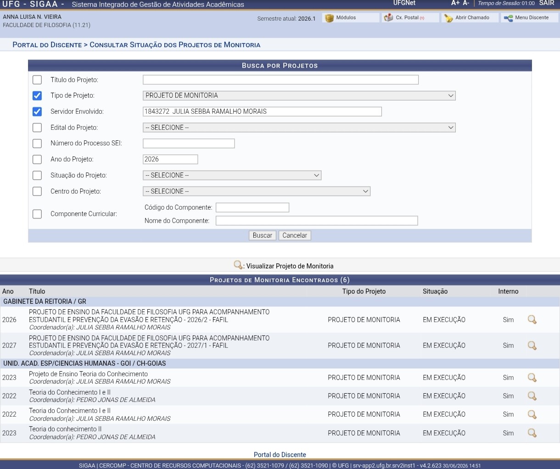Uncheck Servidor Envolvido checkbox
This screenshot has width=560, height=469.
click(37, 112)
